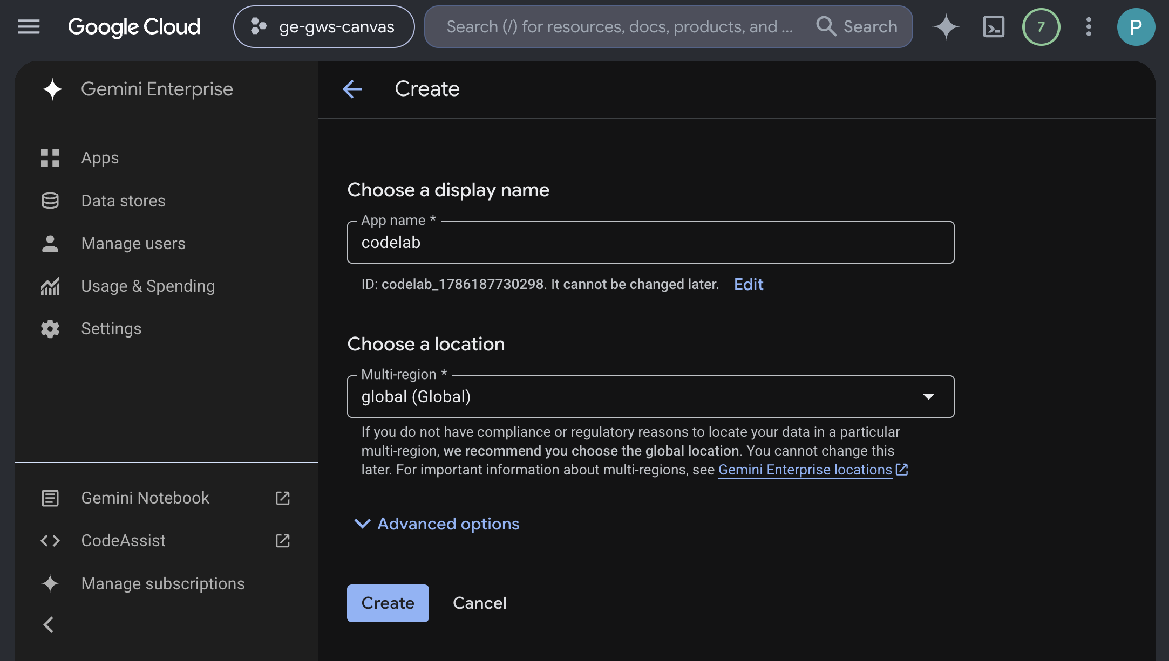Collapse the sidebar with the chevron
The height and width of the screenshot is (661, 1169).
(x=49, y=625)
